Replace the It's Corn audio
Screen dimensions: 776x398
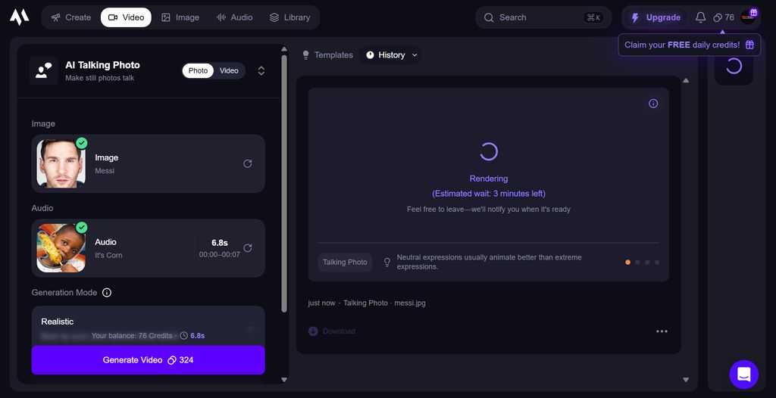click(x=248, y=248)
